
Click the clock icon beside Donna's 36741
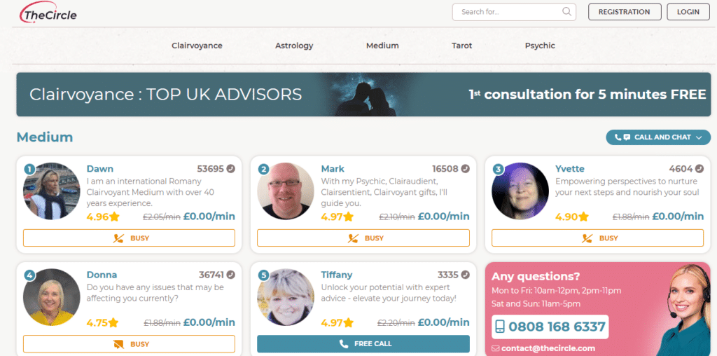[x=231, y=275]
